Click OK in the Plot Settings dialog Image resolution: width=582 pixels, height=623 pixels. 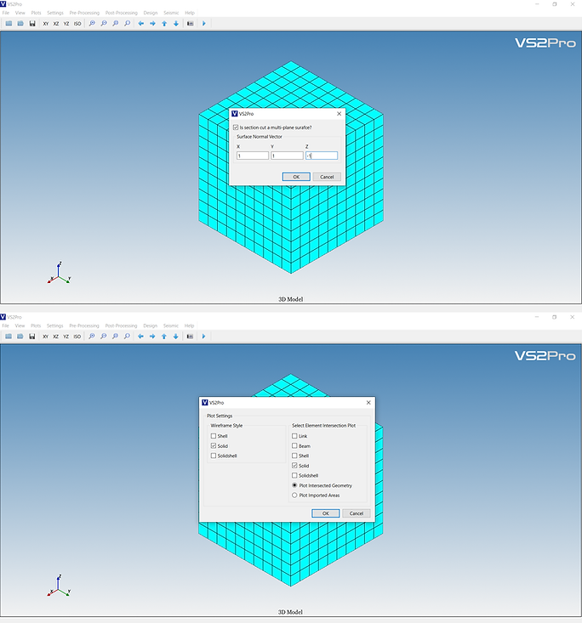(325, 513)
